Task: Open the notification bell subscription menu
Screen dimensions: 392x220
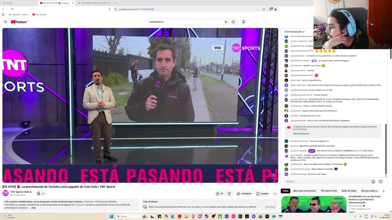Action: [41, 193]
